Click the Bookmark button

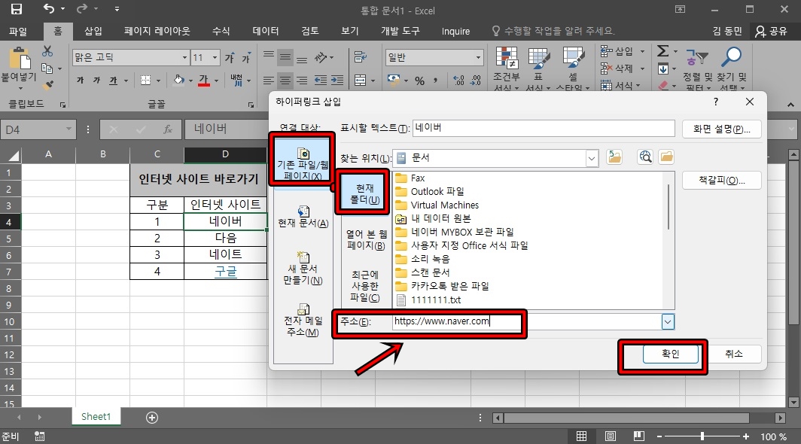pos(721,180)
